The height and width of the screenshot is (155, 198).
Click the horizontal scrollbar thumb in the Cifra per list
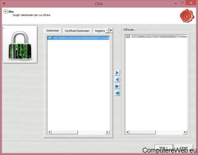[142, 132]
